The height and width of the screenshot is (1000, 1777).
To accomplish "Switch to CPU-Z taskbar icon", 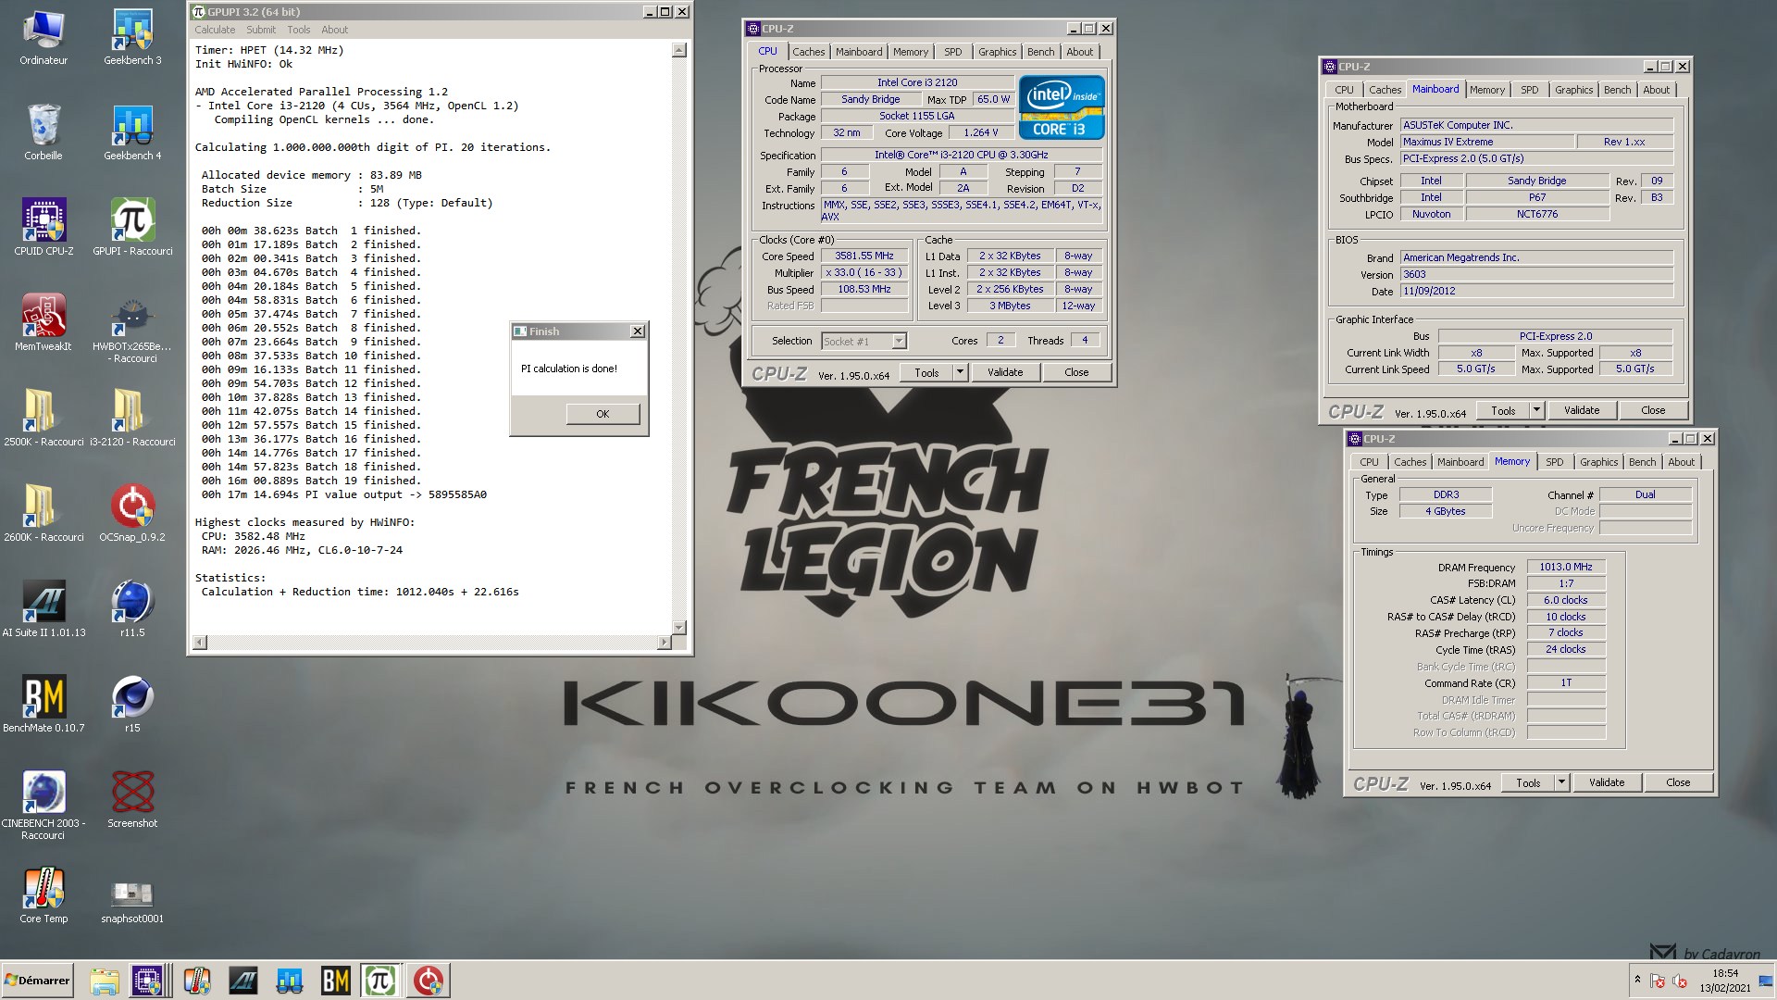I will click(x=148, y=981).
